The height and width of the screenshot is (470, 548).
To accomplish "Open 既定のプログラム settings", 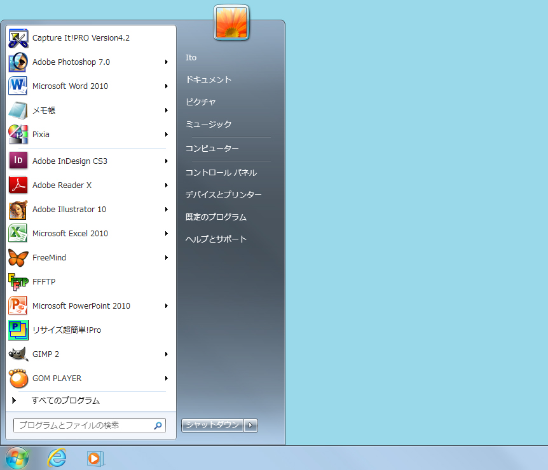I will point(216,217).
